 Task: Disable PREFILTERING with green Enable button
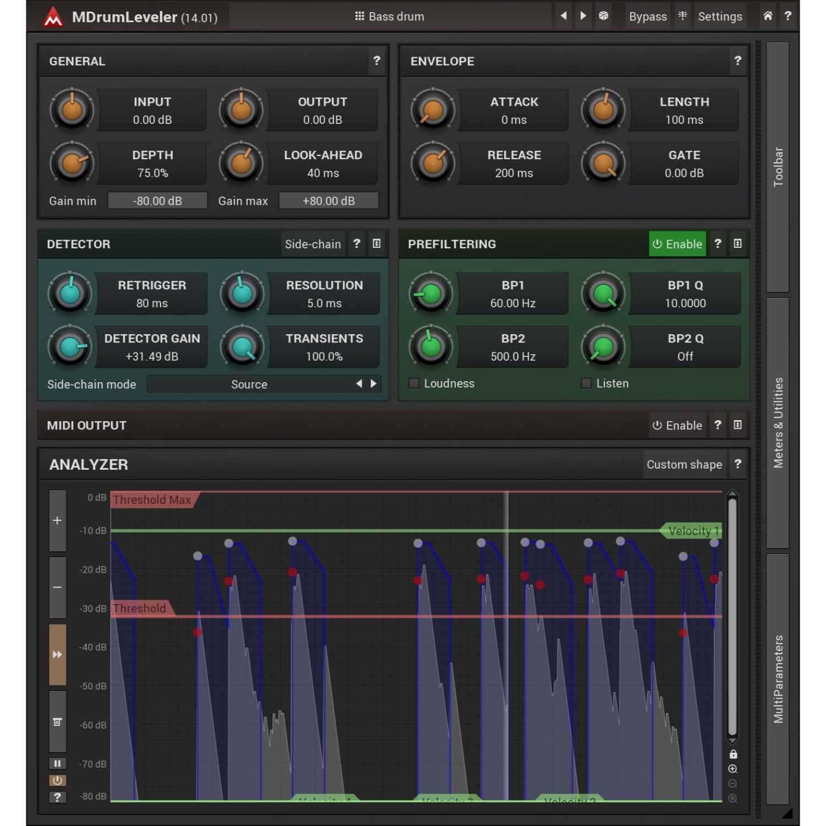(x=677, y=244)
